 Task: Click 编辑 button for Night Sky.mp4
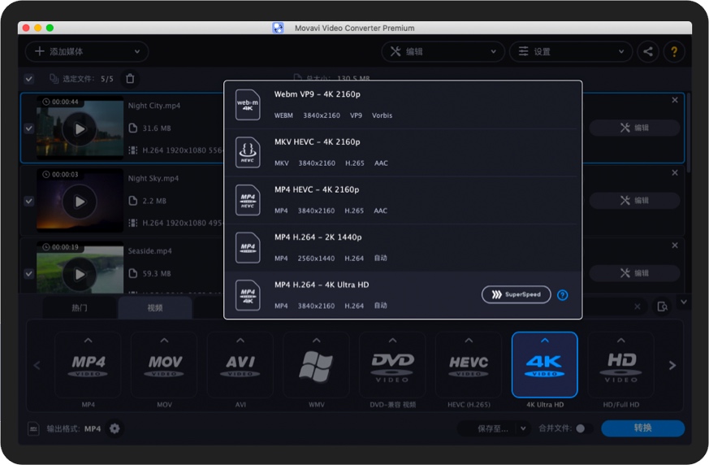(634, 201)
